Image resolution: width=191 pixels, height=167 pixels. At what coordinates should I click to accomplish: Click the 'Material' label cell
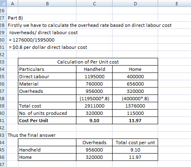tap(47, 84)
